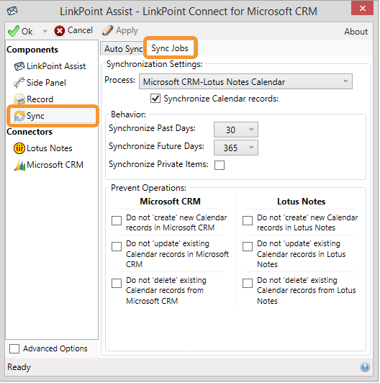
Task: Click the Components section heading
Action: coord(32,50)
